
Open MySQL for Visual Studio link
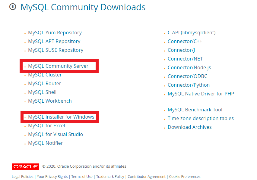click(x=56, y=134)
